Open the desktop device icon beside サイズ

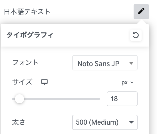tap(45, 82)
